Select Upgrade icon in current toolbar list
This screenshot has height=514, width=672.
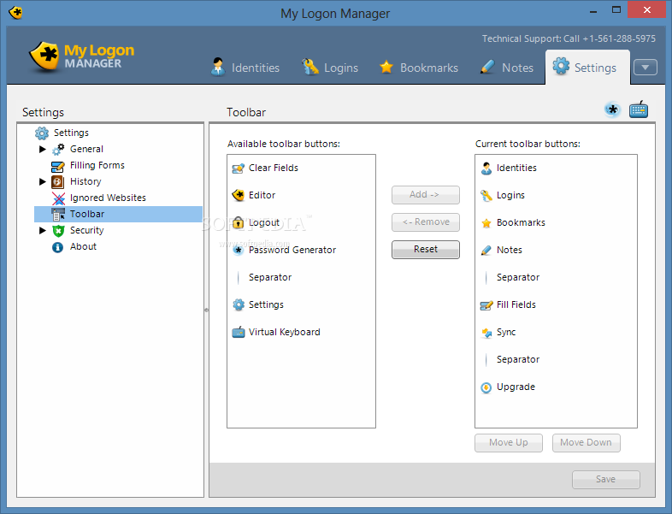point(486,387)
